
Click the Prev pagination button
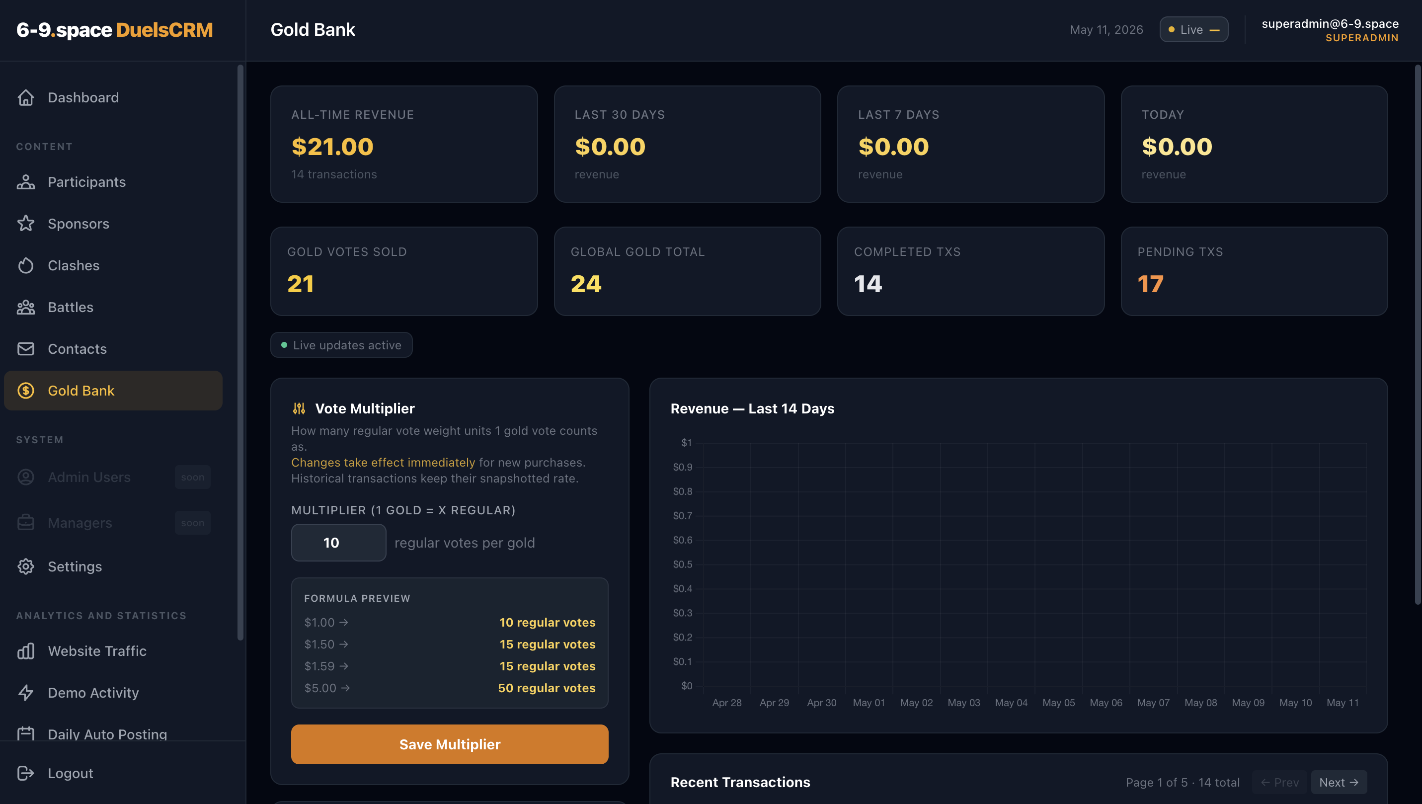coord(1279,783)
